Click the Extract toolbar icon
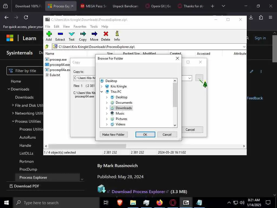This screenshot has width=277, height=208. click(60, 36)
